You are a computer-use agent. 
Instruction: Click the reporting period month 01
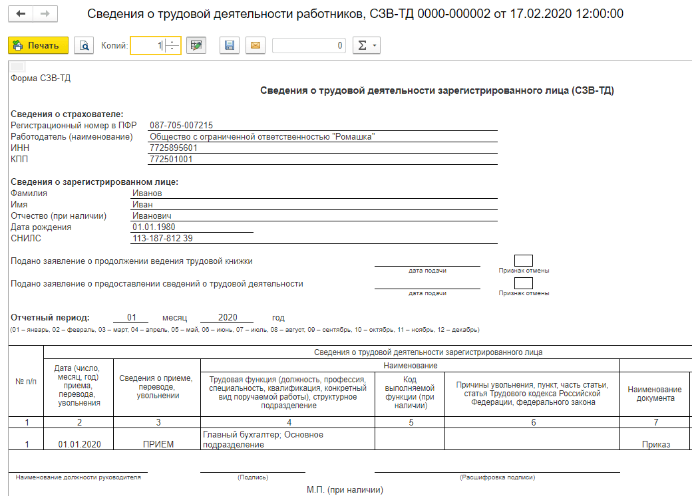click(131, 317)
